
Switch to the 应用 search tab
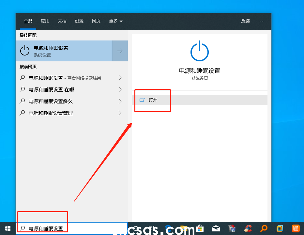click(x=45, y=21)
